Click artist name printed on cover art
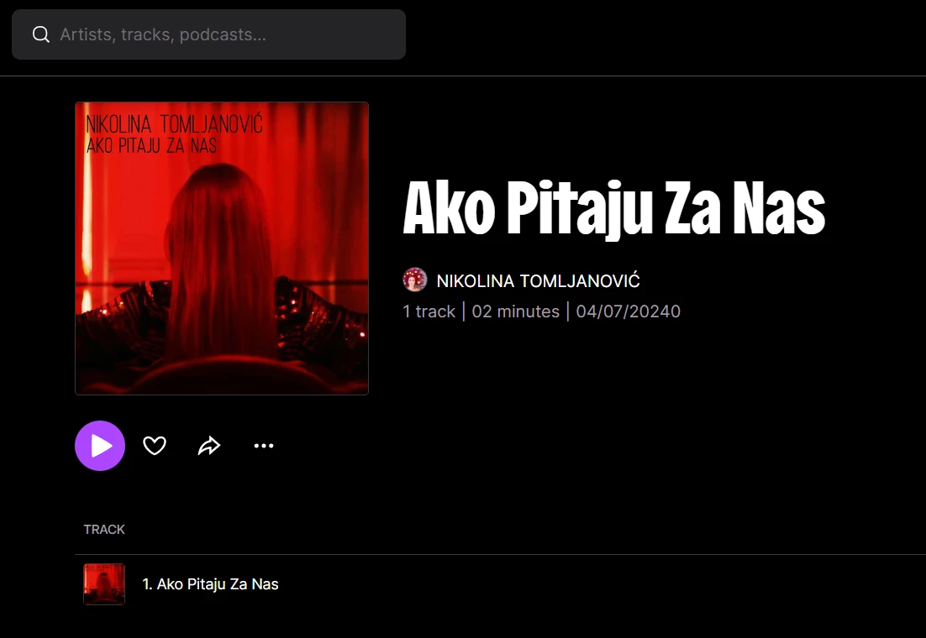 174,124
